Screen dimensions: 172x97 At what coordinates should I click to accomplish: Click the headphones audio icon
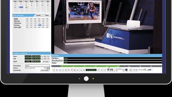(133, 70)
